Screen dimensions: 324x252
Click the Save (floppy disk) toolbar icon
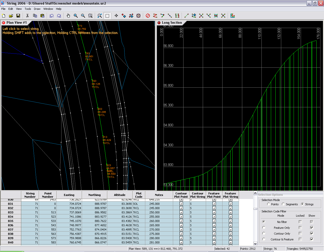18,16
